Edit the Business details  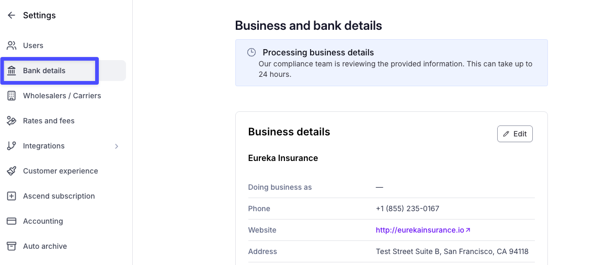point(515,134)
